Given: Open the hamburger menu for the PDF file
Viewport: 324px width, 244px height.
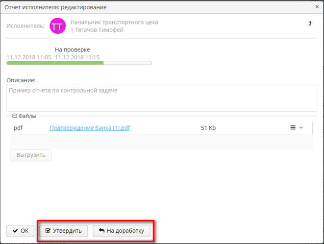Looking at the screenshot, I should [293, 128].
